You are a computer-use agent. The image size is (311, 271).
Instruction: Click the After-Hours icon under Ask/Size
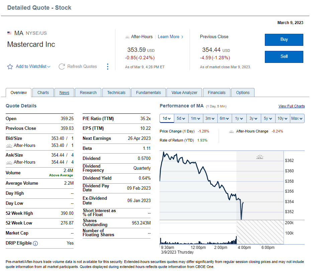(x=9, y=163)
